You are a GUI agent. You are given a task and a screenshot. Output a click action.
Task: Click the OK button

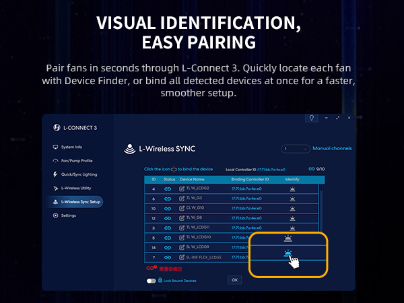pos(235,280)
